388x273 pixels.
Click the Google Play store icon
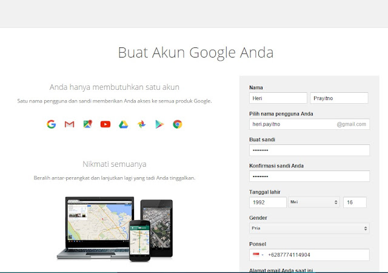click(159, 124)
